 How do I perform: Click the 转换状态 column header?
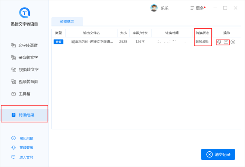[203, 33]
